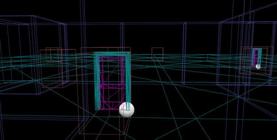Select the small orange square wireframe in the center
This screenshot has height=140, width=277.
click(x=157, y=54)
